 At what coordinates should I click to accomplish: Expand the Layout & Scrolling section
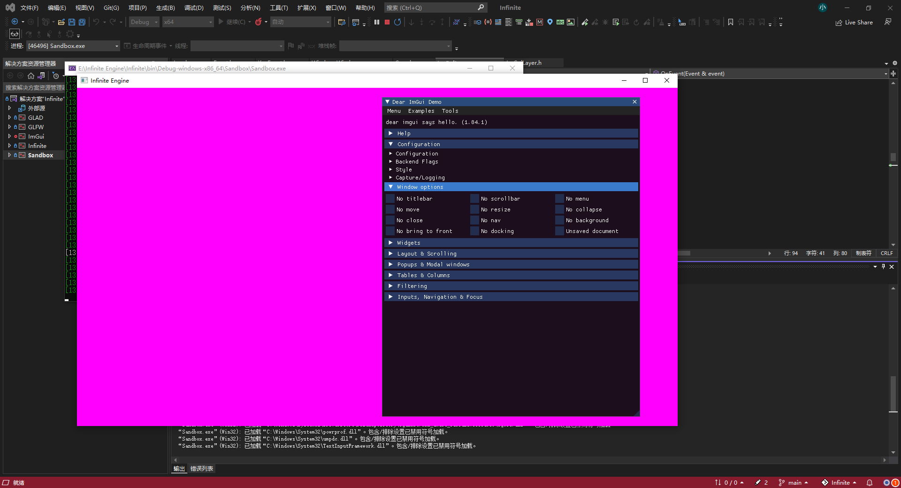pos(511,254)
